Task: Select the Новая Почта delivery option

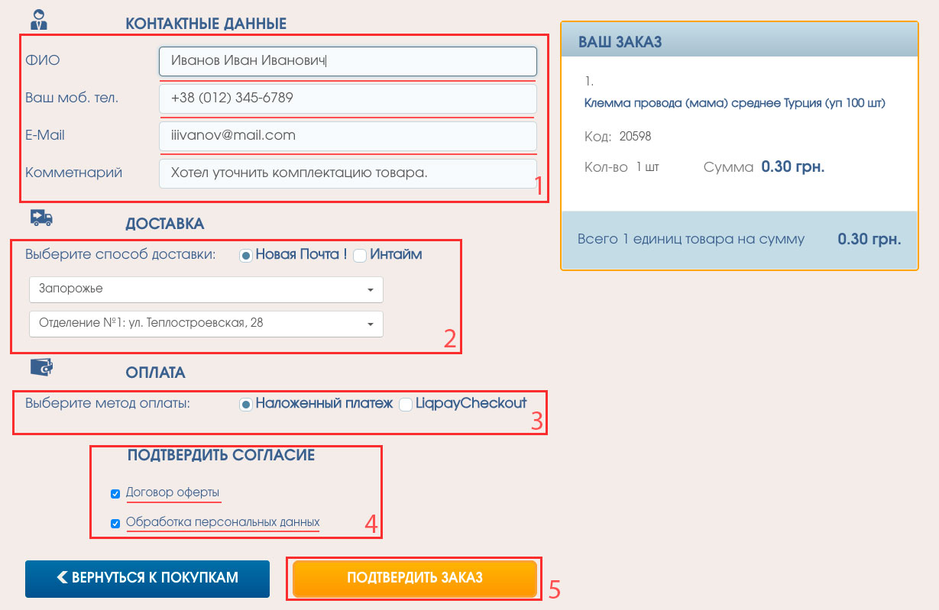Action: click(245, 255)
